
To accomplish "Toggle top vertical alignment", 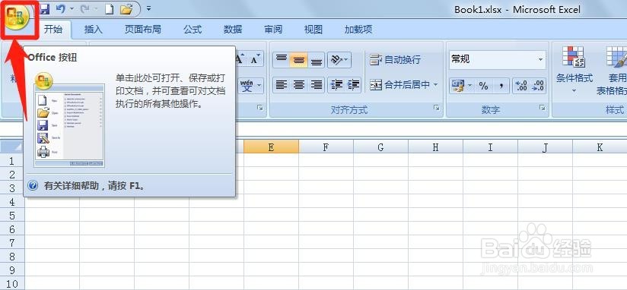I will [x=282, y=60].
